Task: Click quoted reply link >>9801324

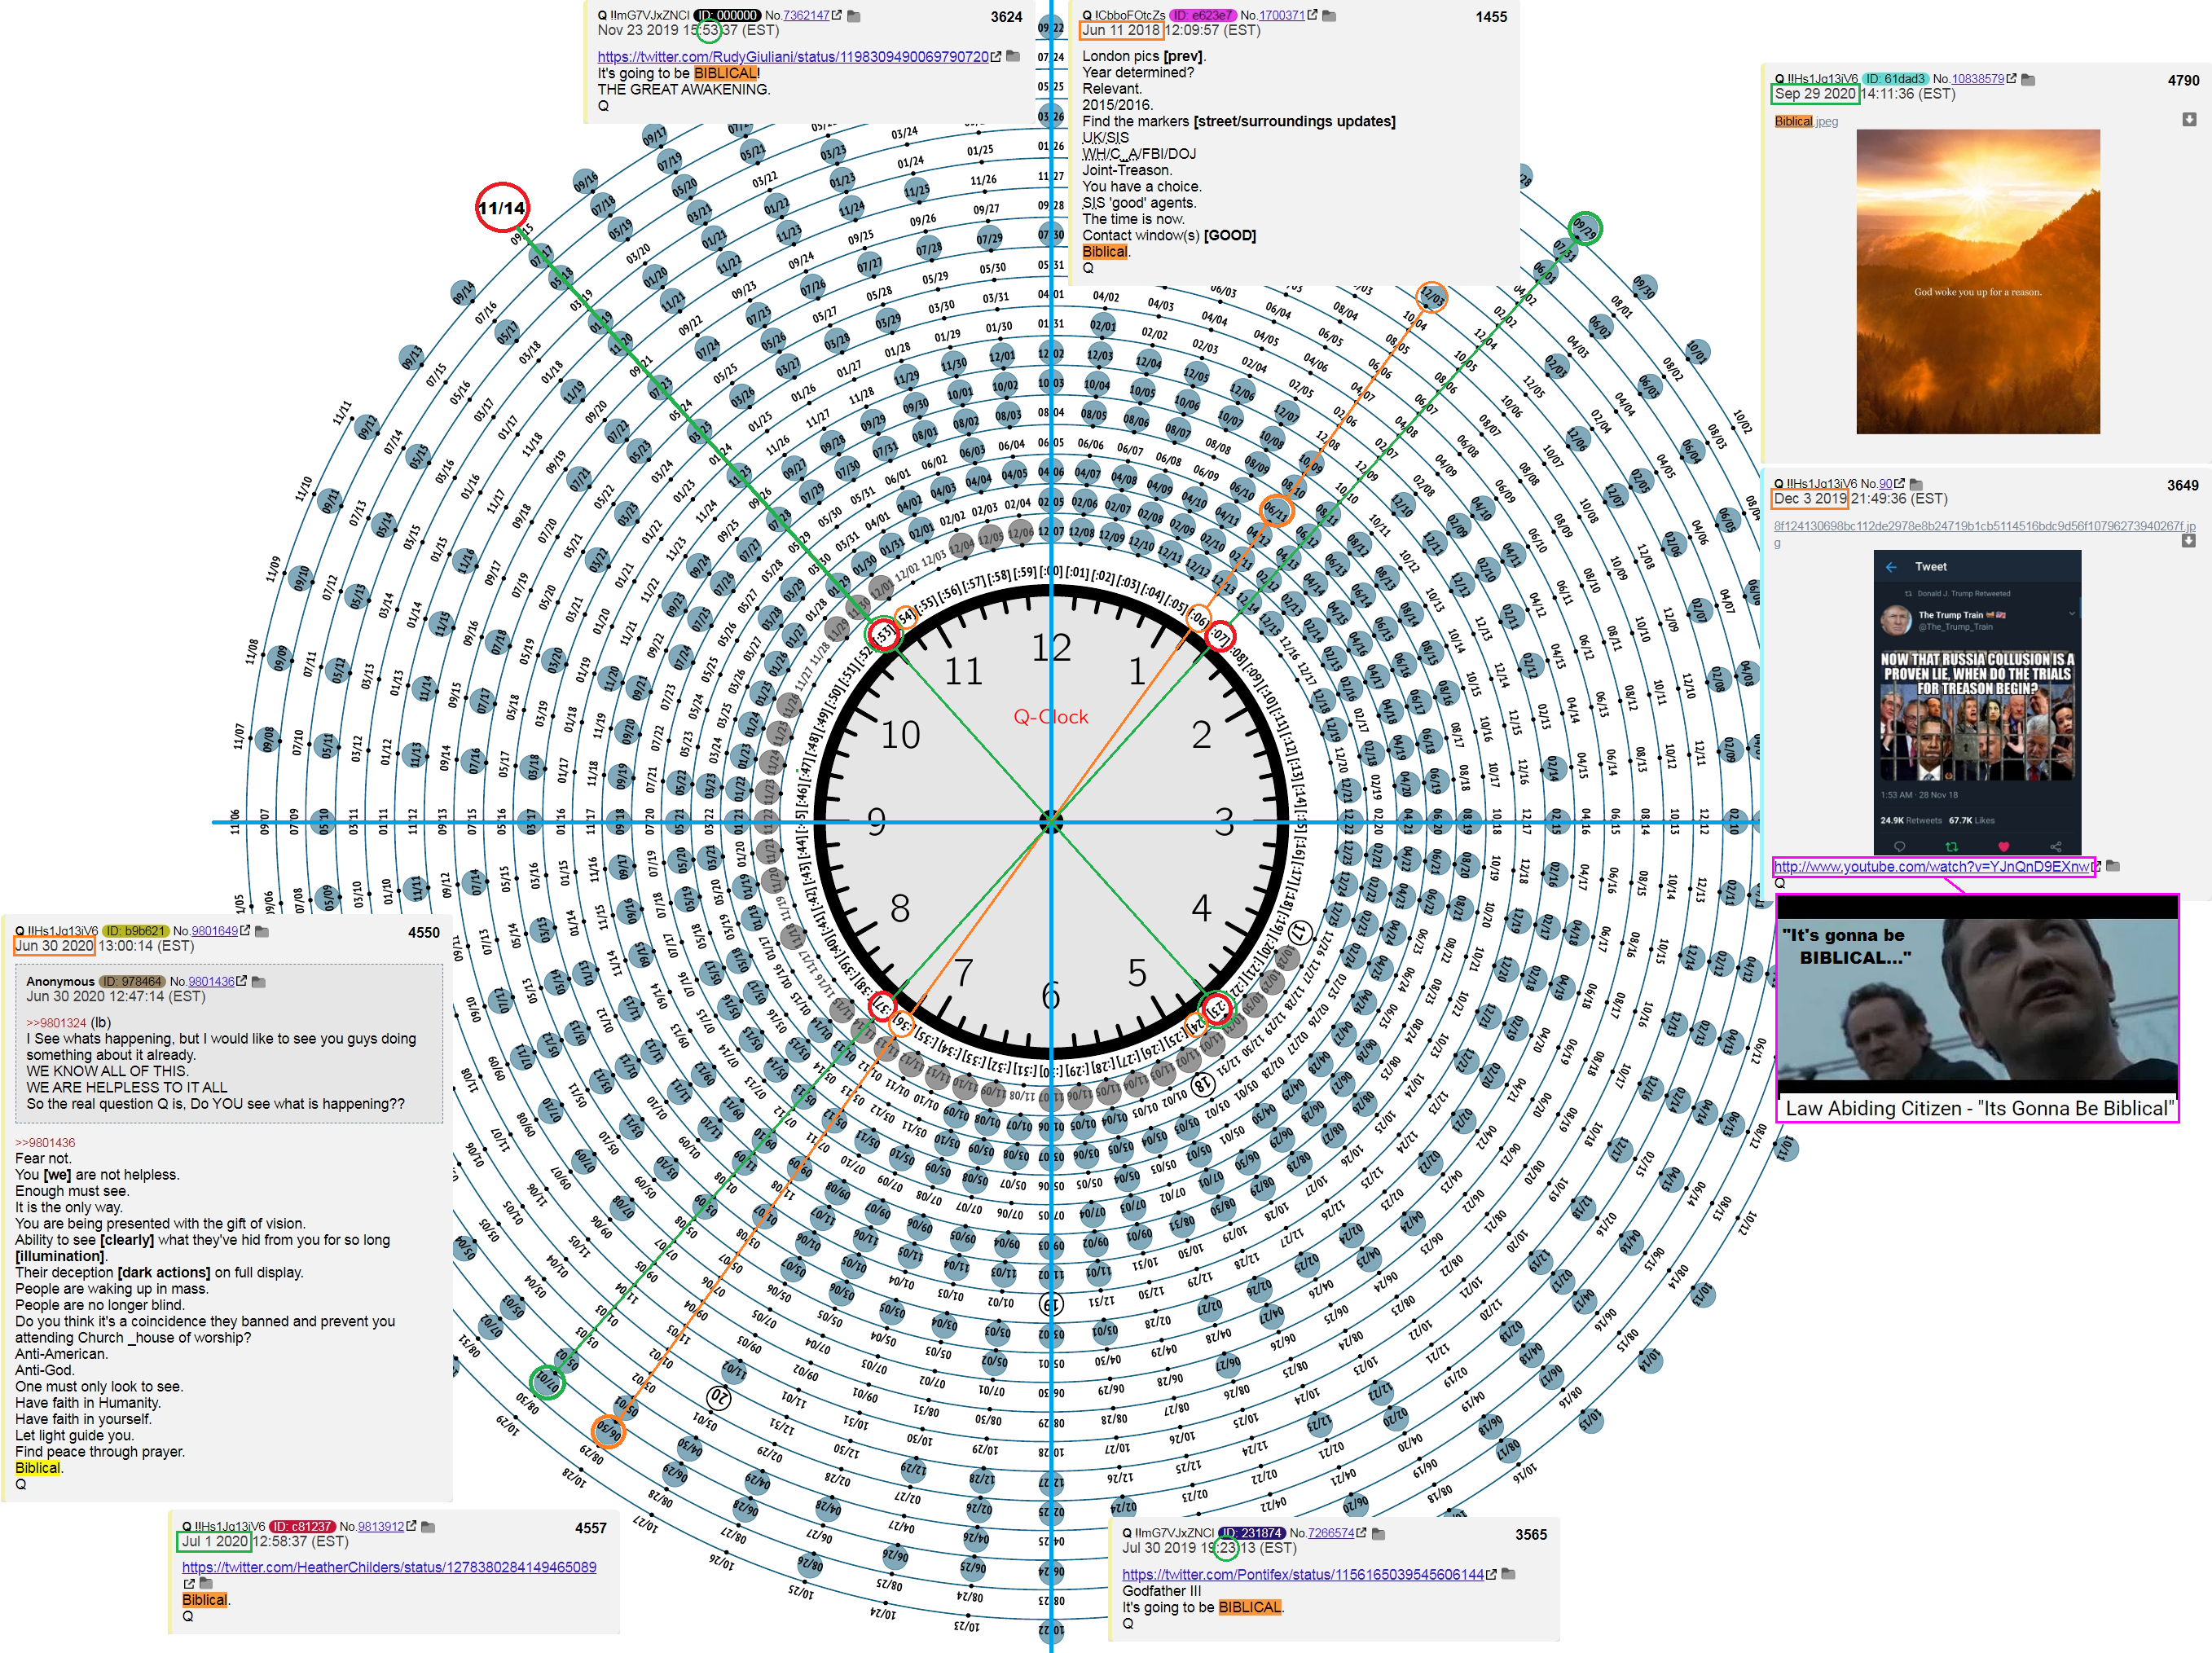Action: (56, 1022)
